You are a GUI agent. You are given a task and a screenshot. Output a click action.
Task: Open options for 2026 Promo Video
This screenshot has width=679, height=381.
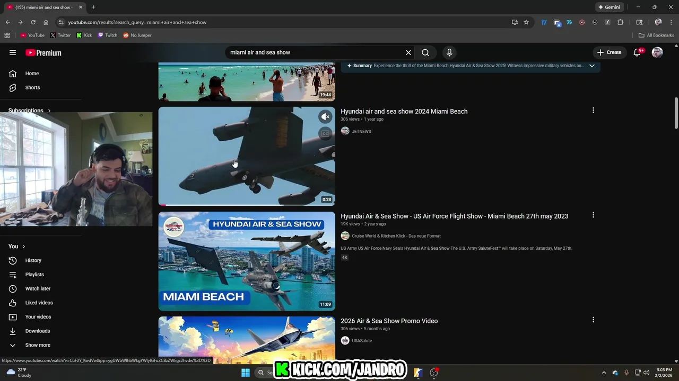(593, 320)
